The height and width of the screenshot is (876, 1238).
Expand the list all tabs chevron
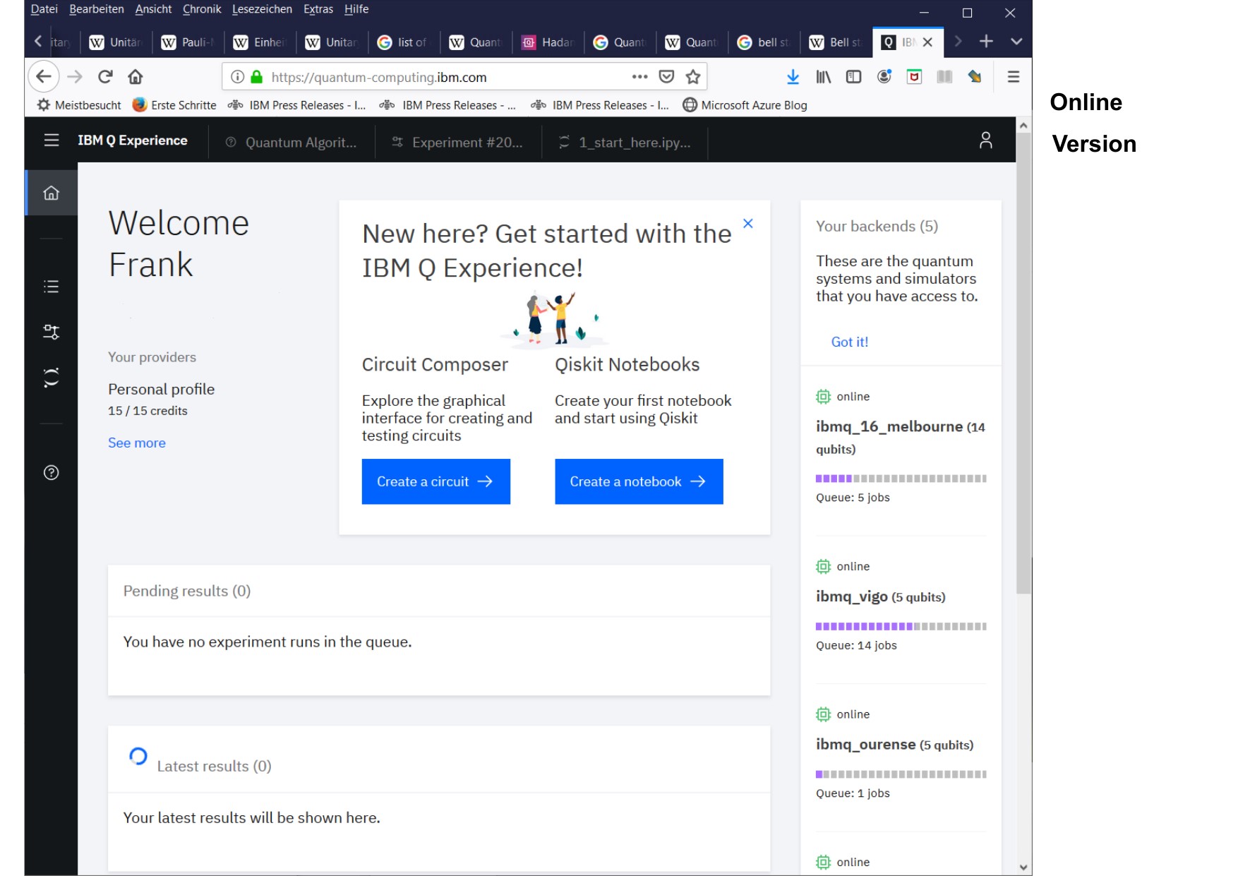1016,42
